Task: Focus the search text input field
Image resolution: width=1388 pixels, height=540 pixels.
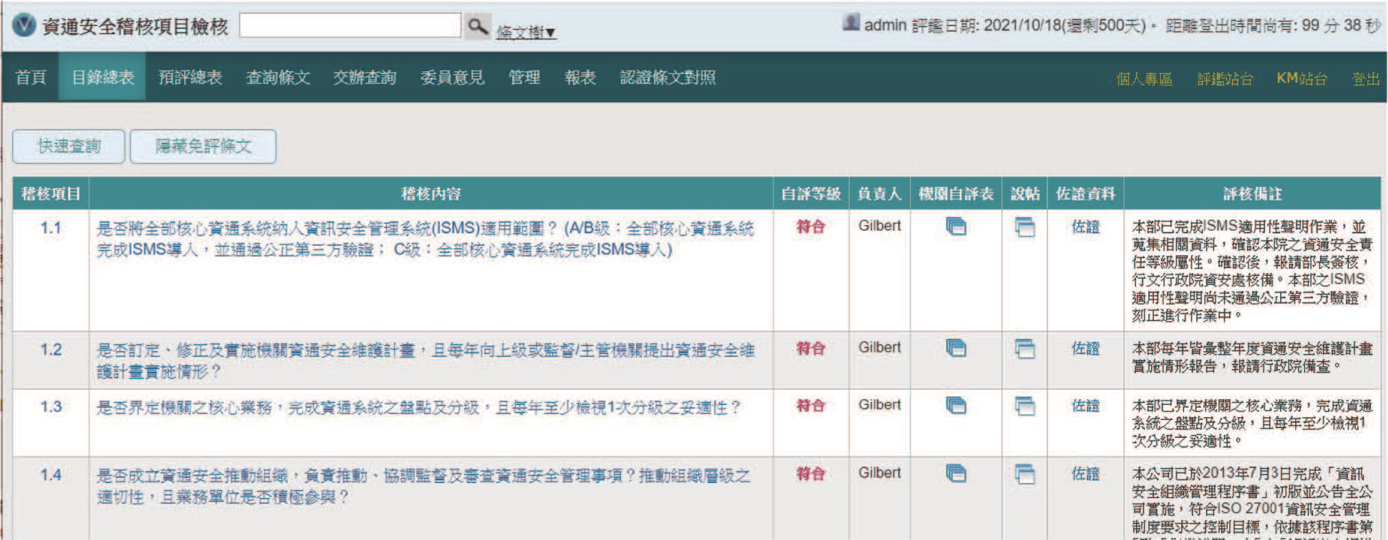Action: (350, 25)
